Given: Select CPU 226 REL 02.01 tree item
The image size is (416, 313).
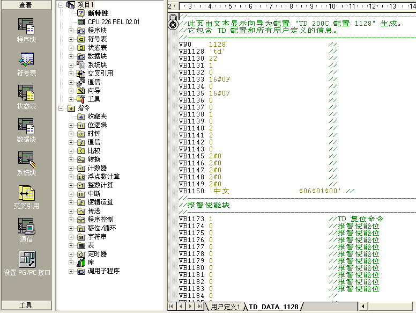Looking at the screenshot, I should (x=113, y=22).
